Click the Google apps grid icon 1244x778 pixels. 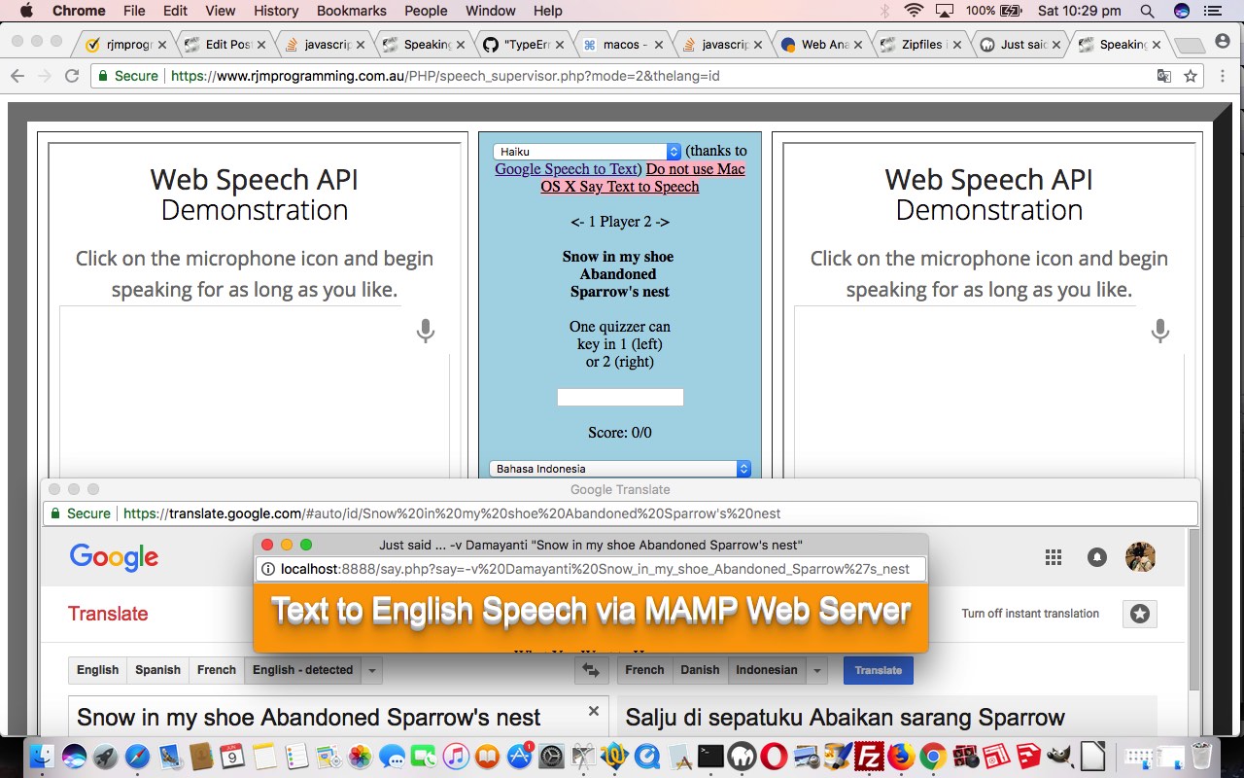pos(1054,557)
